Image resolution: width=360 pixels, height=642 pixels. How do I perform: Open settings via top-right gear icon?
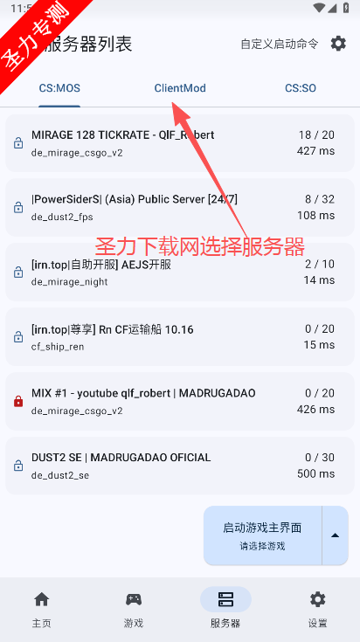point(338,44)
